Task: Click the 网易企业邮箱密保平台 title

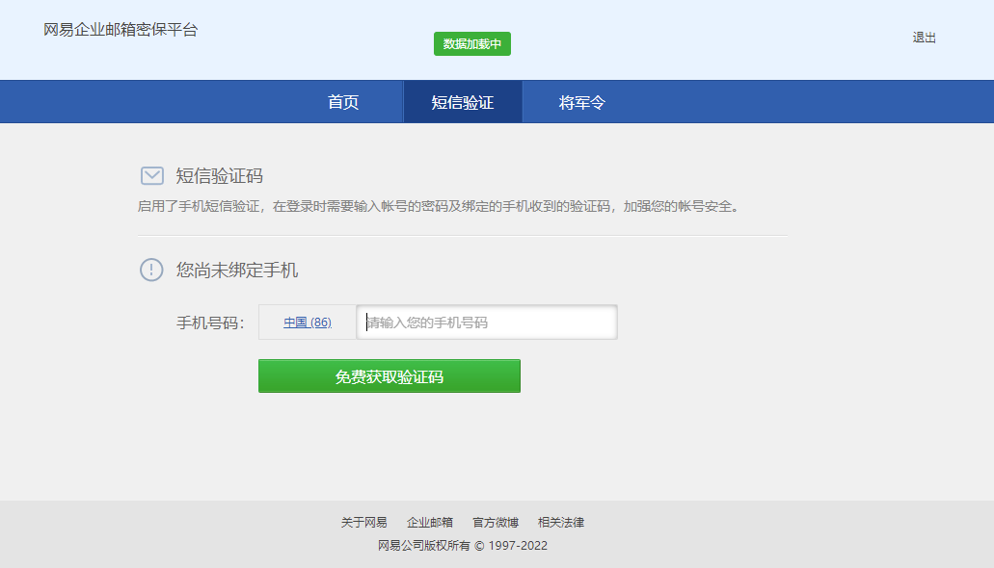Action: tap(121, 30)
